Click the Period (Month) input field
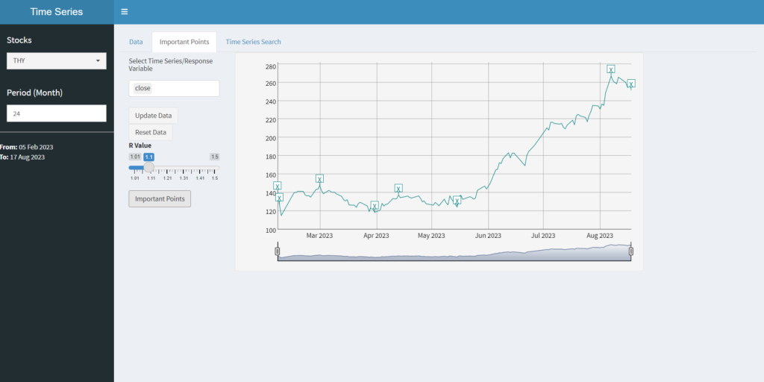Image resolution: width=764 pixels, height=382 pixels. point(57,113)
